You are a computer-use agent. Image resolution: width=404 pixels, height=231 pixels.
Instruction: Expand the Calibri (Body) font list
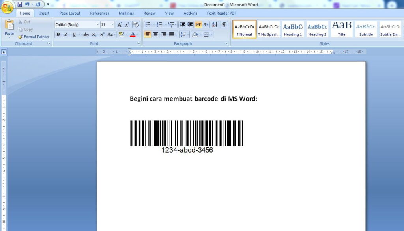point(98,24)
